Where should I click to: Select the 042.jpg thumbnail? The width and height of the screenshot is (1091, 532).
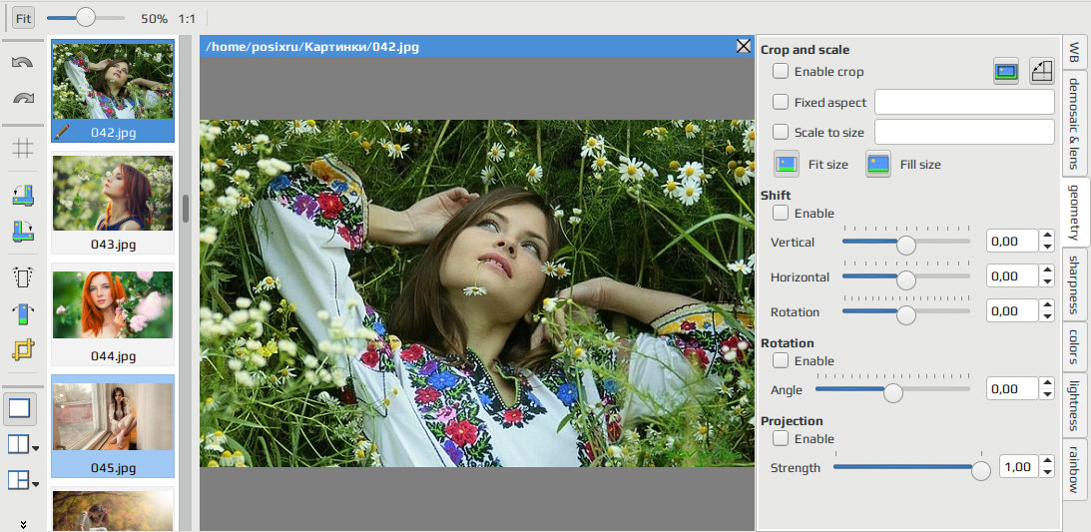113,90
